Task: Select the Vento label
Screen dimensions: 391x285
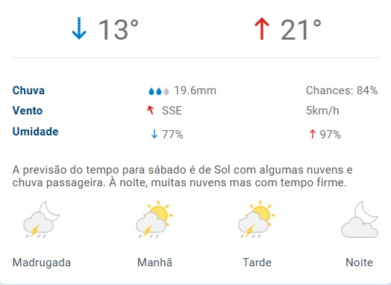Action: point(28,111)
